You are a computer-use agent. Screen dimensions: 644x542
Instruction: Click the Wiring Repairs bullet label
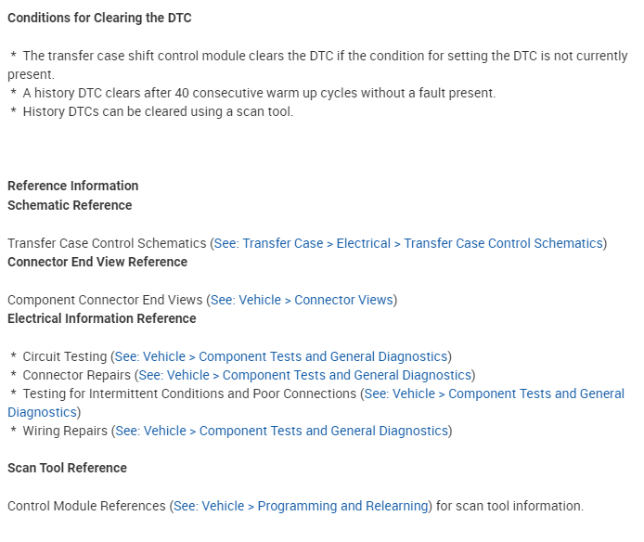[x=65, y=431]
